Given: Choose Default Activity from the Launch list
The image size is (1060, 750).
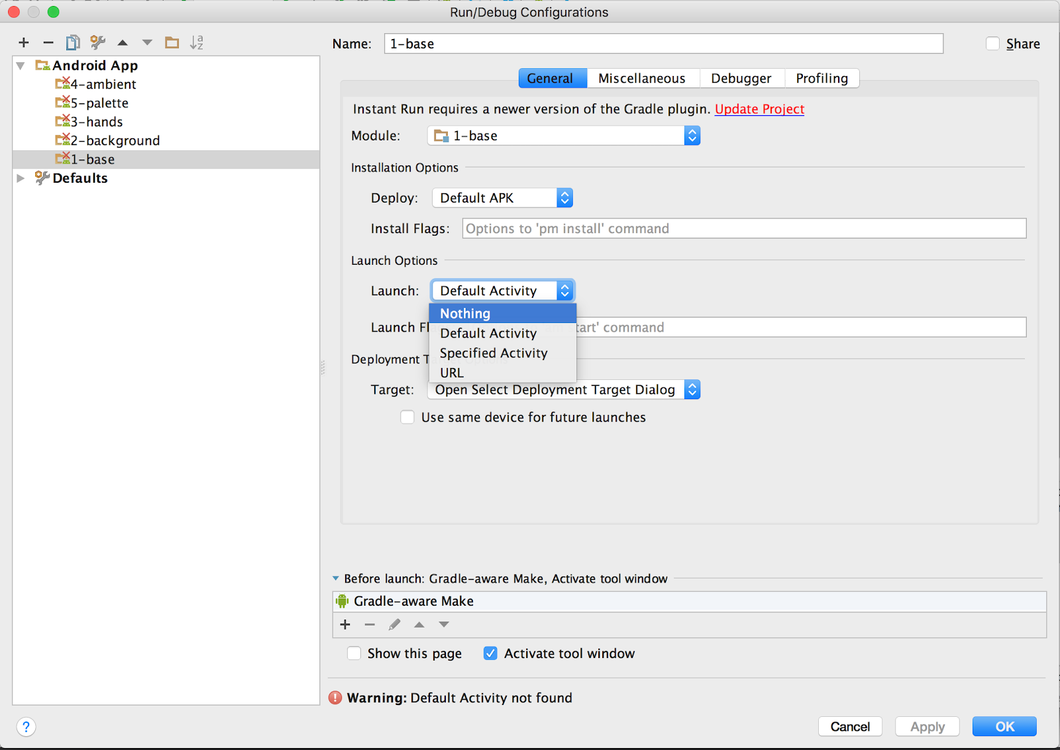Looking at the screenshot, I should [x=503, y=333].
